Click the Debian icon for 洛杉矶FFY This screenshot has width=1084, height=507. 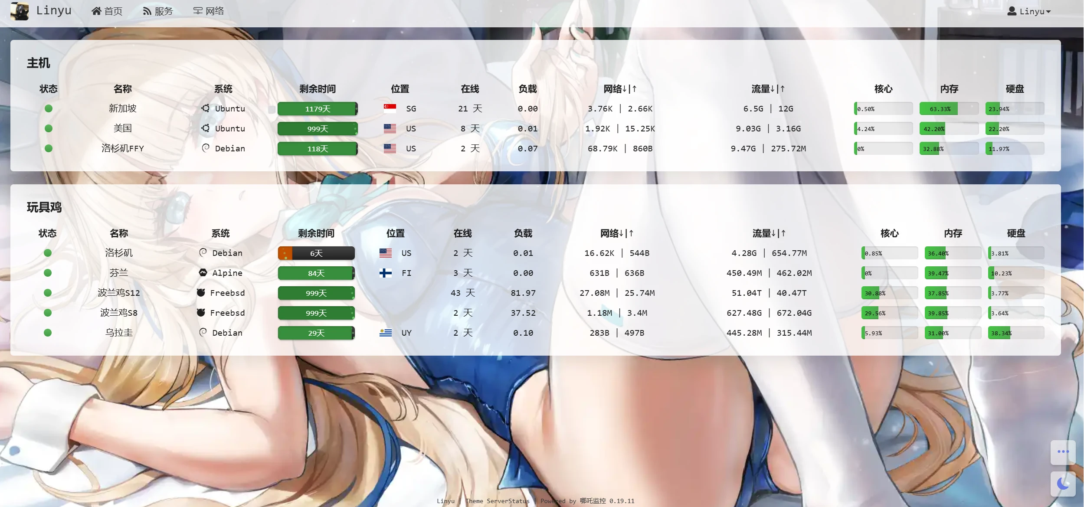(x=205, y=148)
